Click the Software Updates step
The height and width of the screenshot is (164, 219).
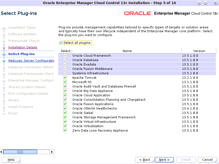click(x=22, y=34)
